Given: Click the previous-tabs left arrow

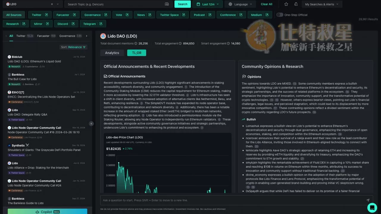Looking at the screenshot, I should (6, 36).
